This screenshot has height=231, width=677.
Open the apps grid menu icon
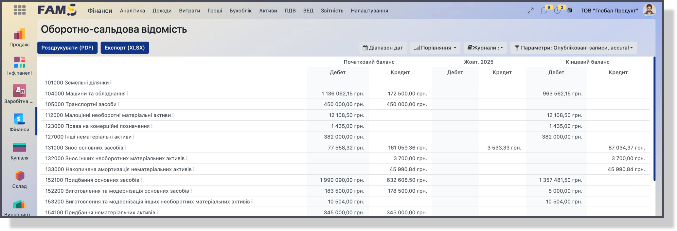(20, 10)
